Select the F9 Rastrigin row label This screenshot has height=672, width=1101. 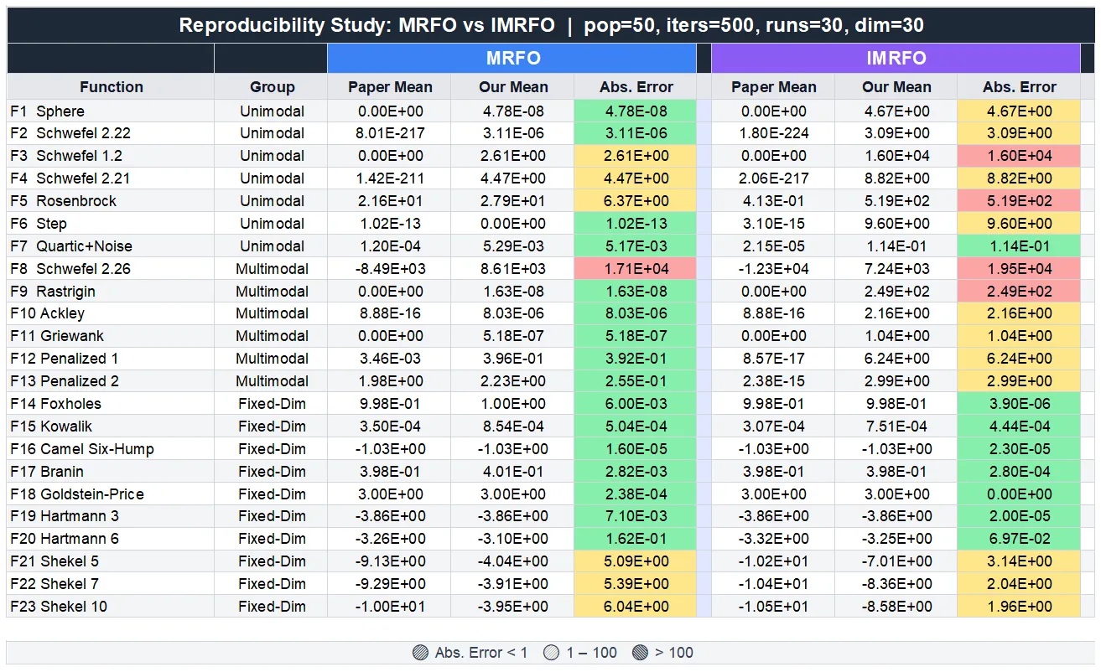[53, 292]
